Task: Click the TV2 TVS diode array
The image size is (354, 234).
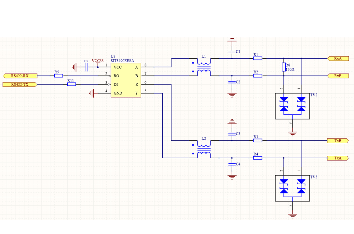Action: (292, 106)
